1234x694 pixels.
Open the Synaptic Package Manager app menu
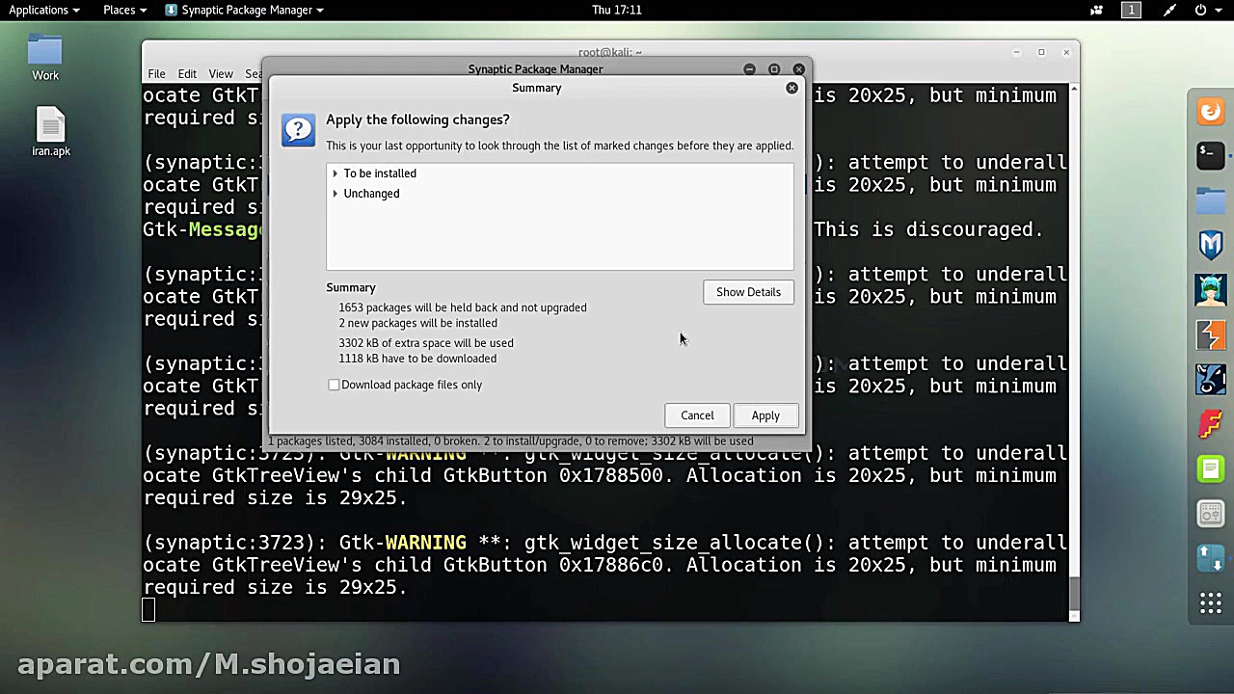(x=245, y=10)
